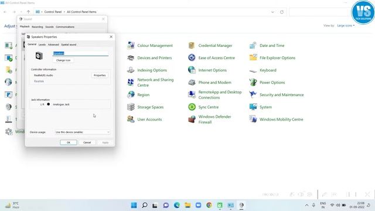375x211 pixels.
Task: Open Sync Centre icon
Action: tap(192, 107)
